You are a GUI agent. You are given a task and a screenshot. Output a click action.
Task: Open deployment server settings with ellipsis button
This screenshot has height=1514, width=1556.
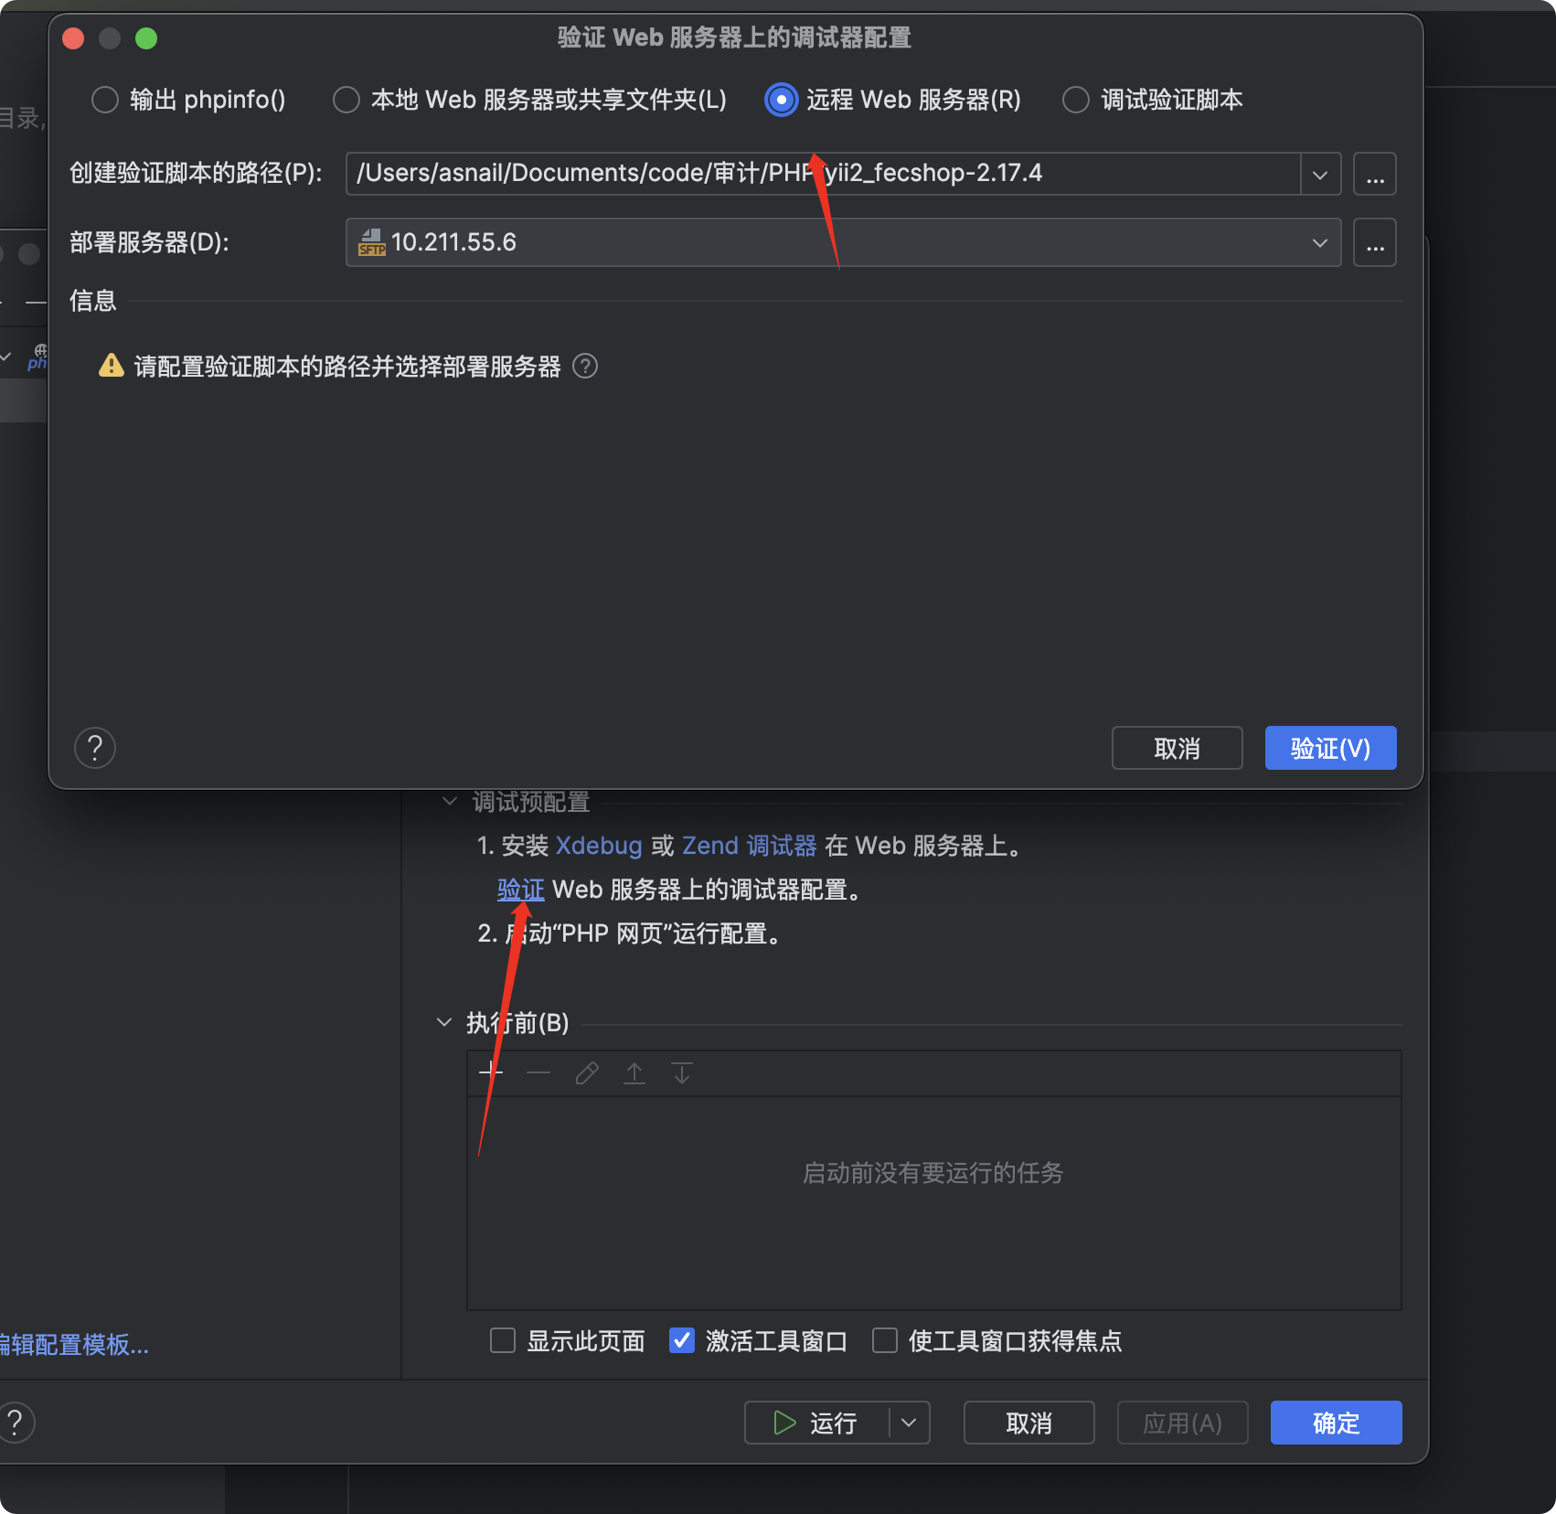click(x=1375, y=242)
